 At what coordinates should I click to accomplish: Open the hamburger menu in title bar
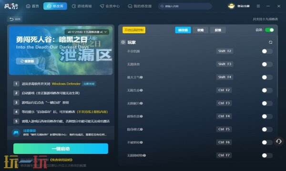coord(258,6)
